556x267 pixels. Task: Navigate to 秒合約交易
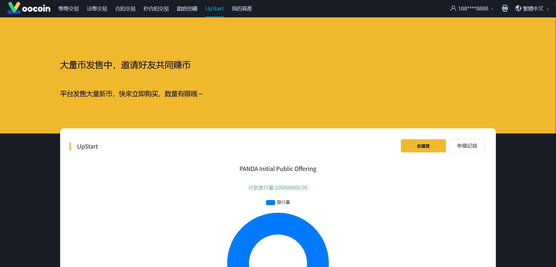pos(156,9)
